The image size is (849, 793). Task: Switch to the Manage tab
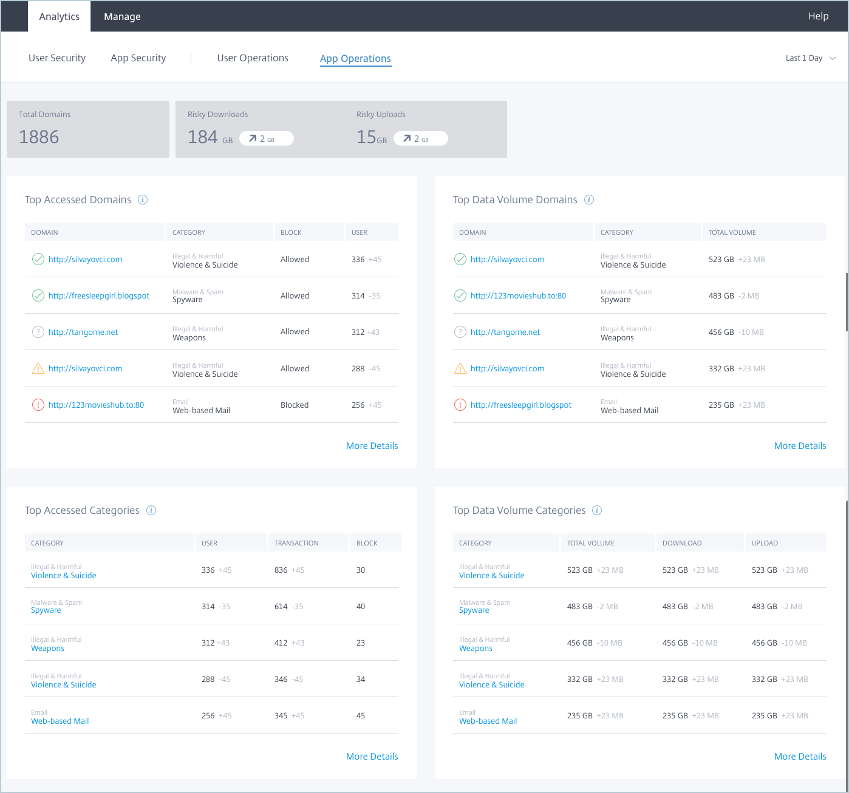(x=122, y=16)
